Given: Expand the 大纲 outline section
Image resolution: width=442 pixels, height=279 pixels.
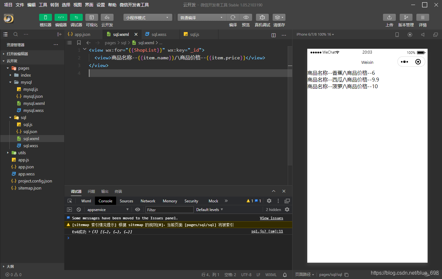Looking at the screenshot, I should pos(32,266).
